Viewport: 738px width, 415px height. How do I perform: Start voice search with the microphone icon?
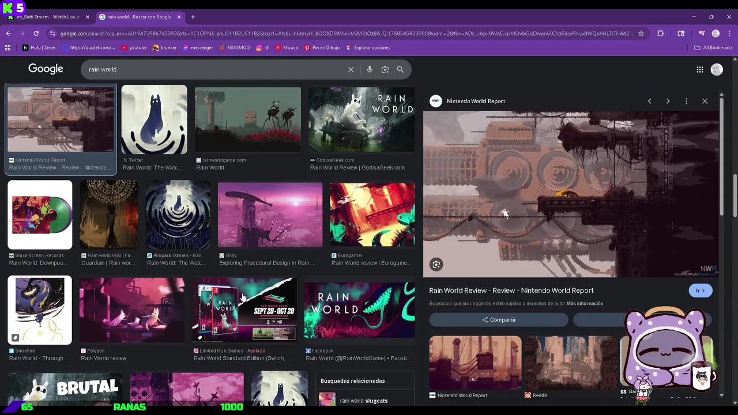370,70
